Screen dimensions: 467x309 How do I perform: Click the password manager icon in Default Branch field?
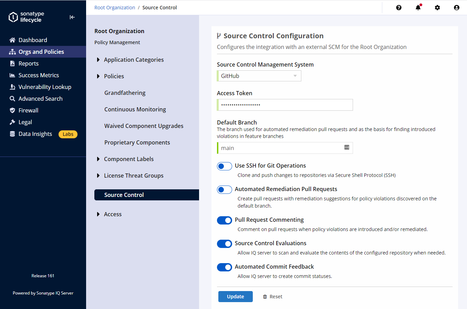[x=347, y=147]
